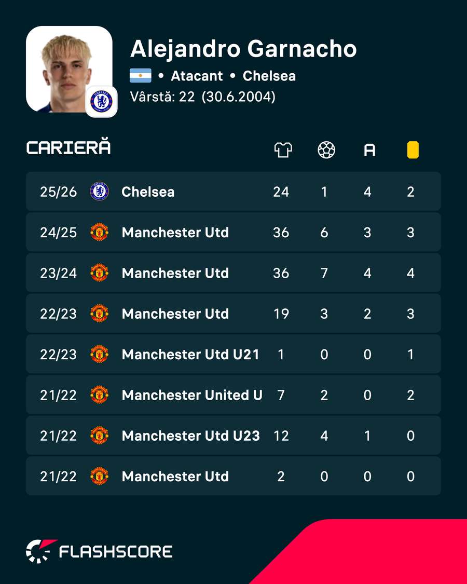Click the Flashscore brand text

pos(116,552)
